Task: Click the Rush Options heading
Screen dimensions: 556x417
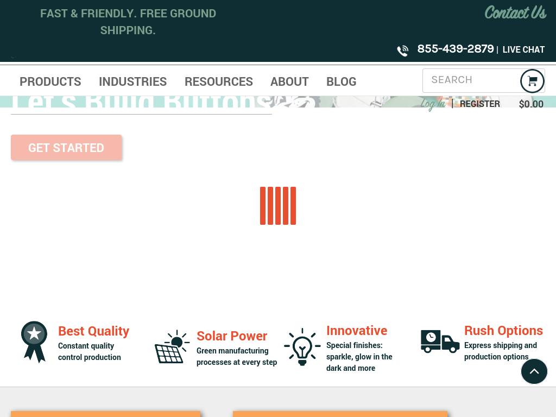Action: (x=503, y=331)
